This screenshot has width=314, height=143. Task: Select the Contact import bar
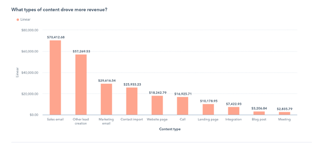tap(132, 101)
